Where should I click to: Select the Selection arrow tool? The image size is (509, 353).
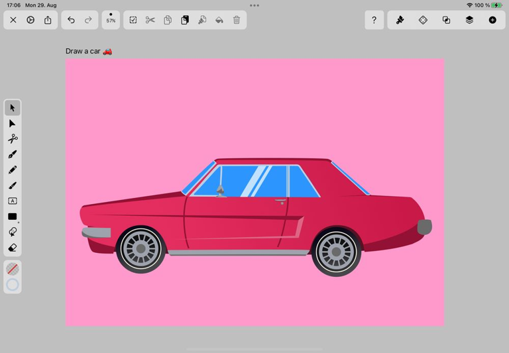pos(13,108)
